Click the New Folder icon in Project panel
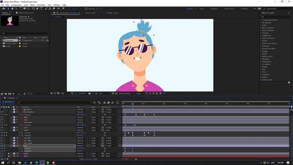This screenshot has width=293, height=165. coord(6,93)
